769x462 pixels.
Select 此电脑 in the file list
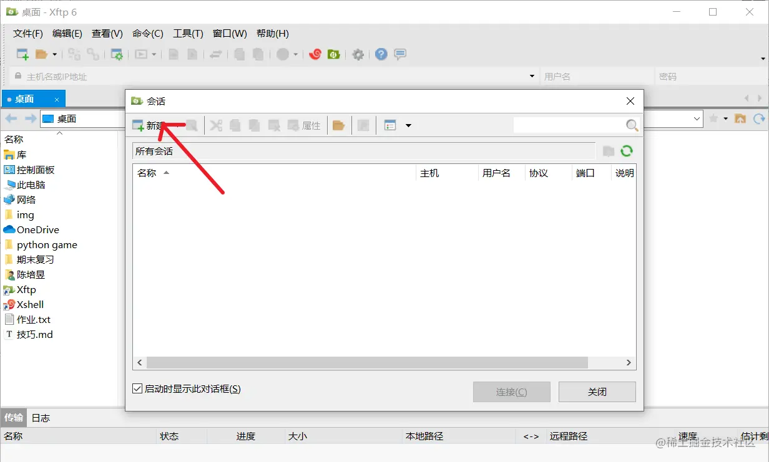tap(24, 185)
